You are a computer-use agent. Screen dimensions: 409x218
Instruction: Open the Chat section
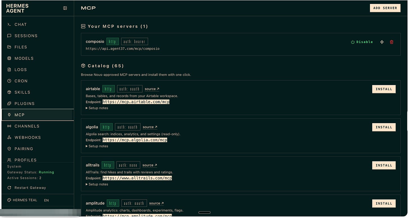click(x=38, y=24)
